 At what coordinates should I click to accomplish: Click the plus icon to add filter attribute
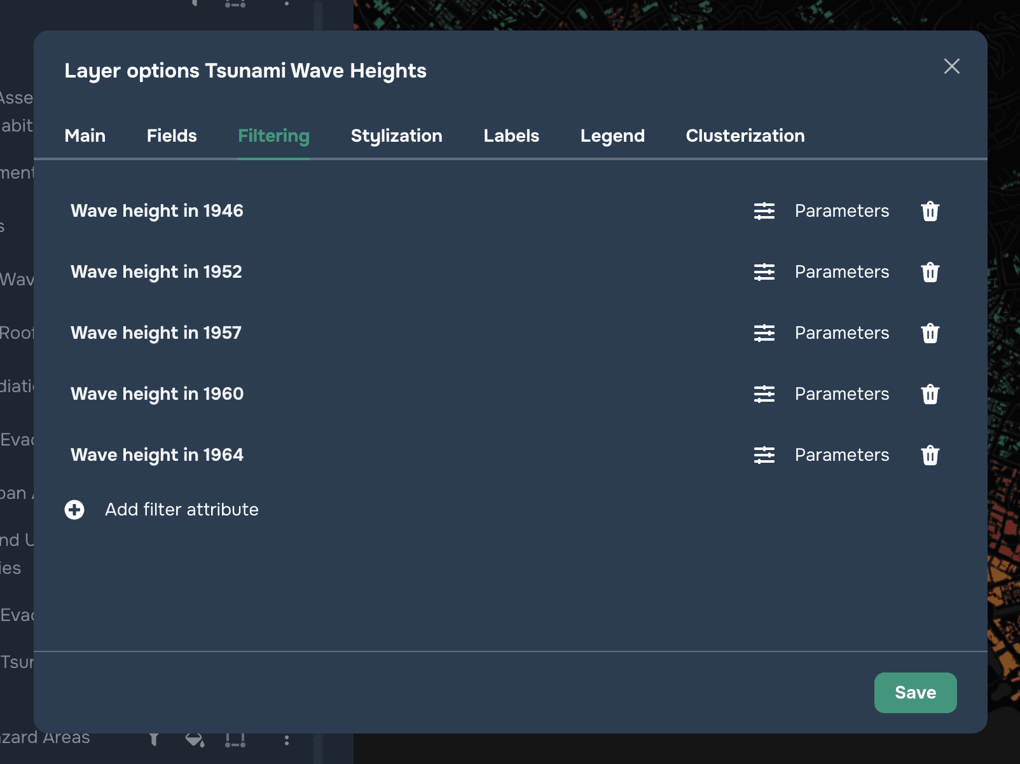[x=74, y=510]
